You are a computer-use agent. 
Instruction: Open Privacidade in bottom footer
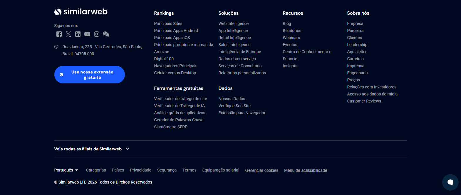[140, 170]
